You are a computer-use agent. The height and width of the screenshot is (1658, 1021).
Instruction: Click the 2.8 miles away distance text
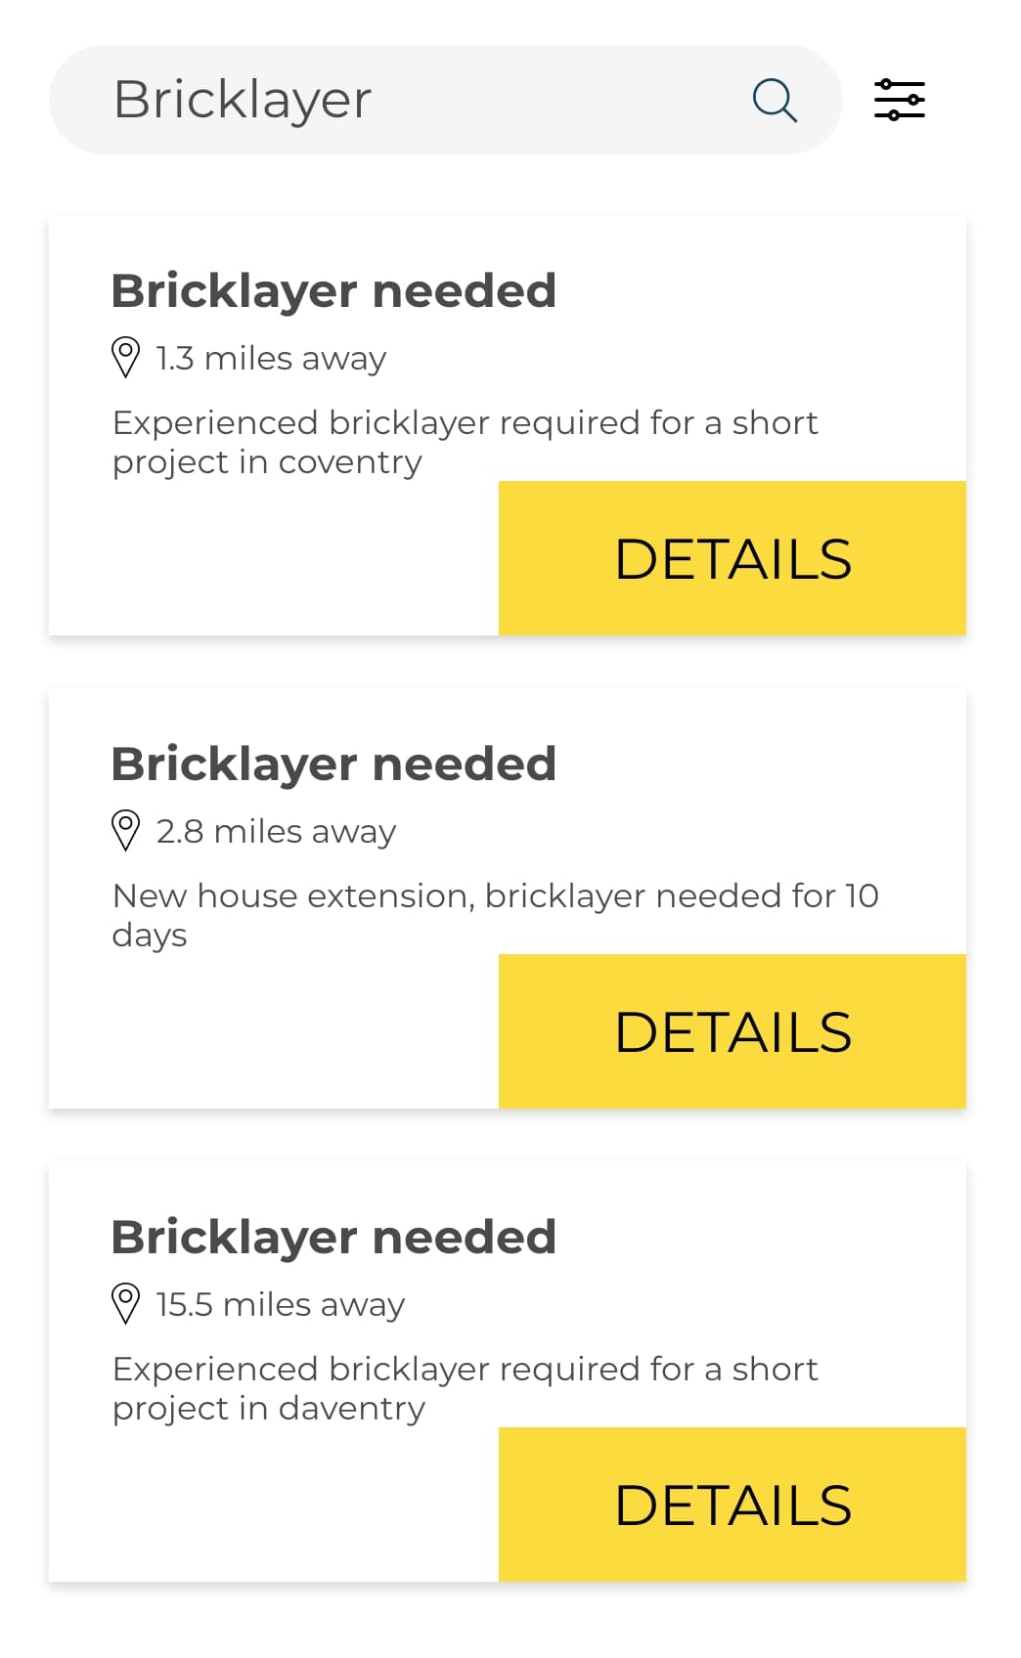pos(276,832)
